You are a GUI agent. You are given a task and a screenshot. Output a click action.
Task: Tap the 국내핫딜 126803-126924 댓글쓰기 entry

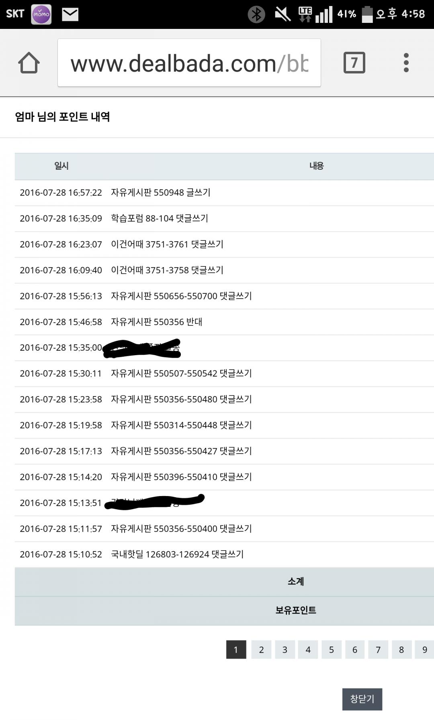click(177, 554)
